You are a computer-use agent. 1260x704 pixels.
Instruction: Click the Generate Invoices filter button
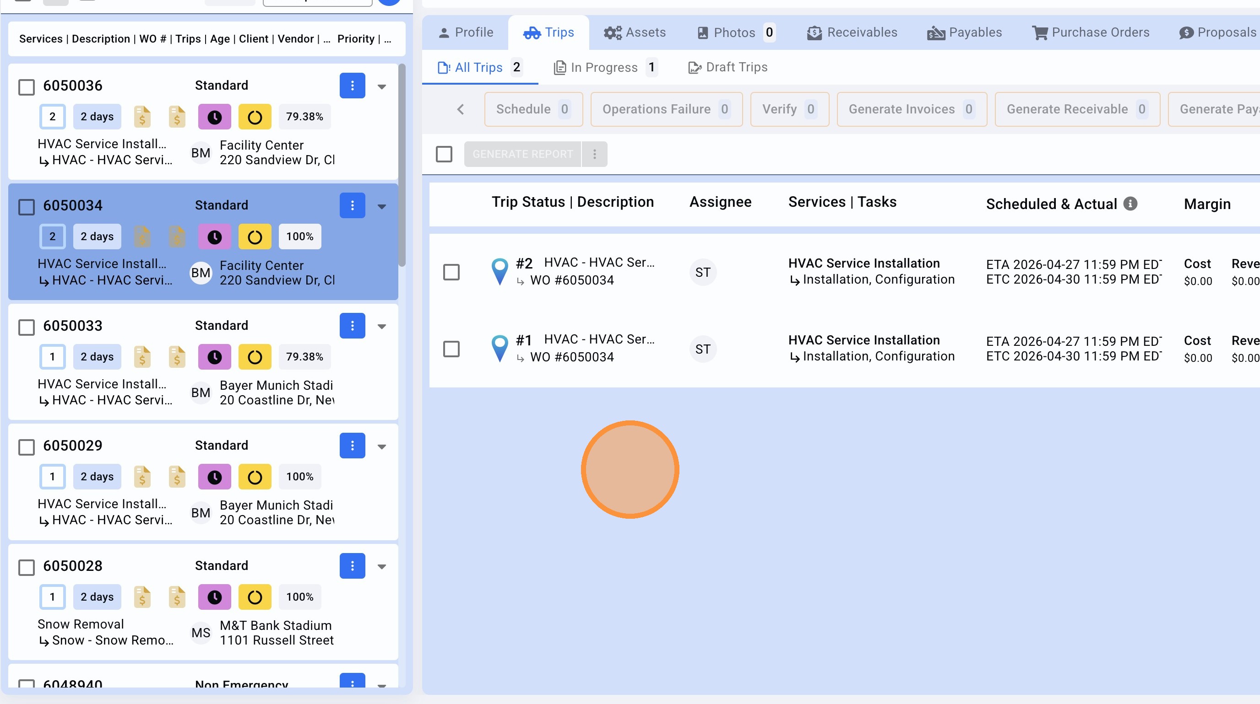pyautogui.click(x=911, y=109)
